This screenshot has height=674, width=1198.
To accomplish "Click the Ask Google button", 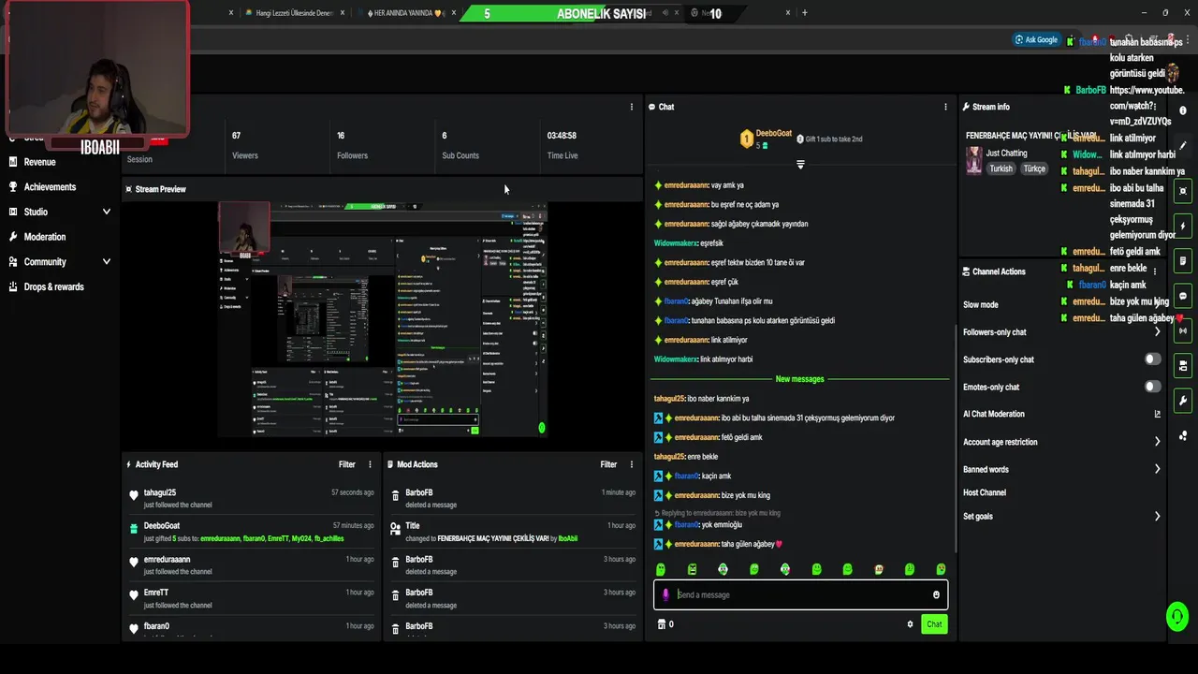I will tap(1036, 39).
